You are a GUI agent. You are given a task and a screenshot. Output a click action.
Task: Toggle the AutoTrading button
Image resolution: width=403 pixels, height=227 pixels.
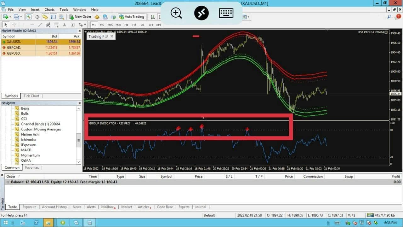pos(132,17)
